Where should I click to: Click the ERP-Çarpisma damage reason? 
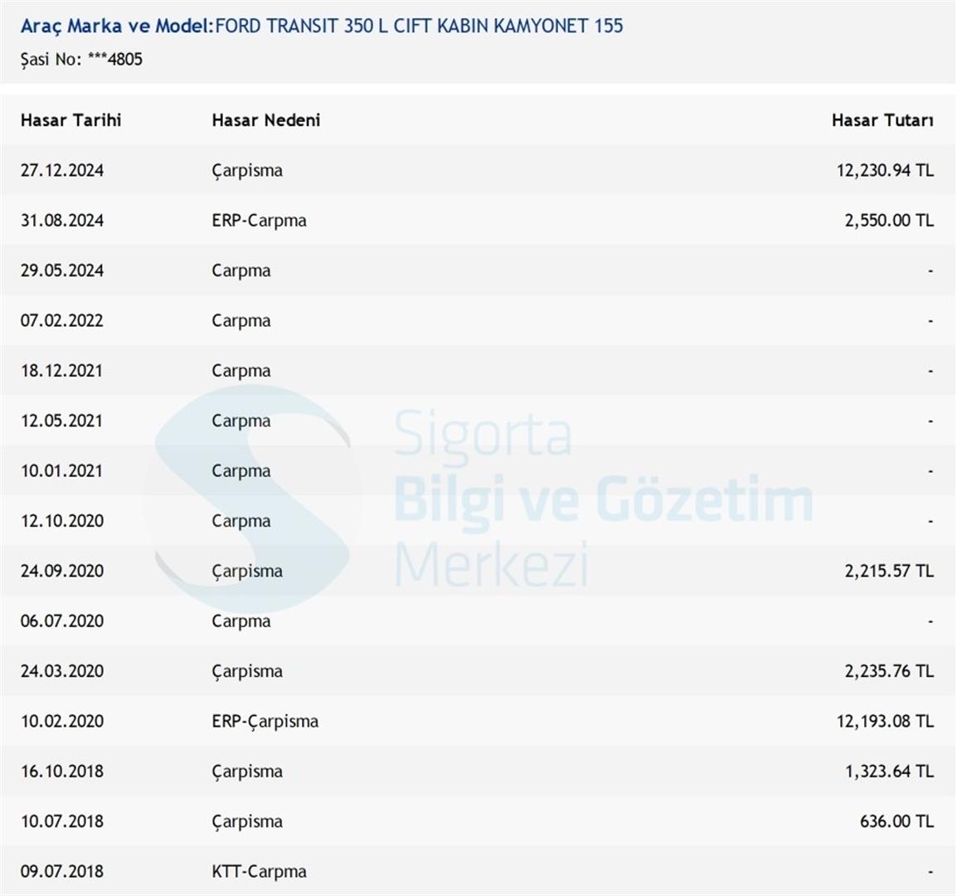coord(265,721)
